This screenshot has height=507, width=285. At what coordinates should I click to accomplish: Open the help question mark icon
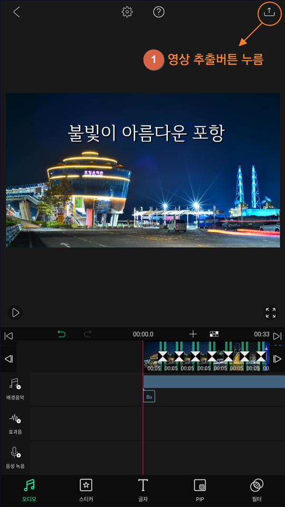159,12
